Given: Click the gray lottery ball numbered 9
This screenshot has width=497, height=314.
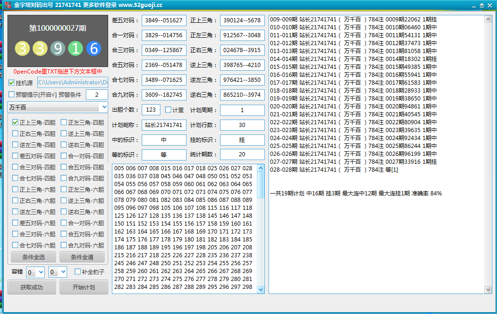Looking at the screenshot, I should point(58,48).
